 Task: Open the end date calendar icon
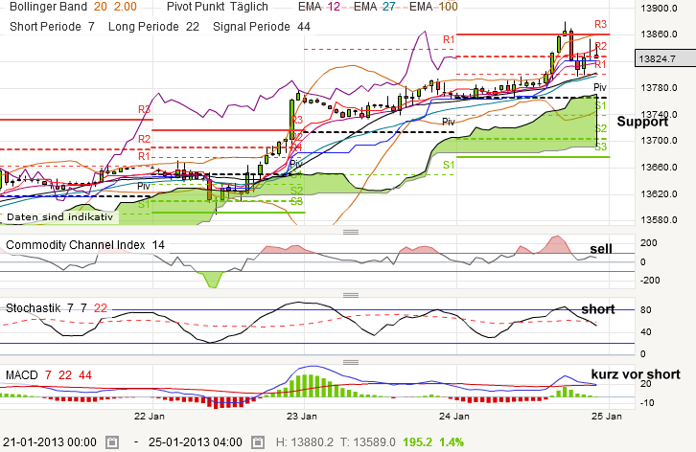[x=258, y=442]
